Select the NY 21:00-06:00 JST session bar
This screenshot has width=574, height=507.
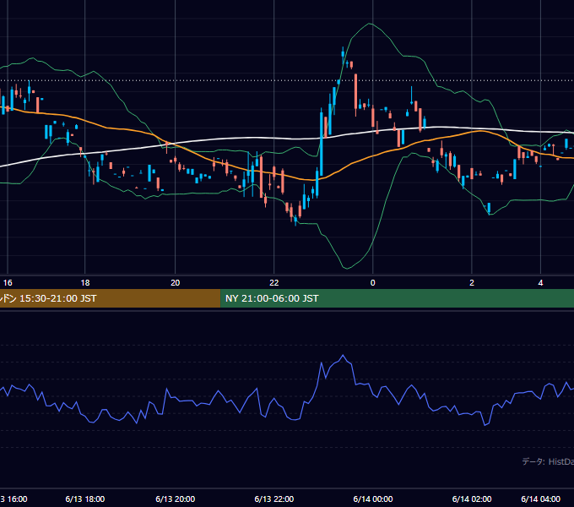coord(398,298)
